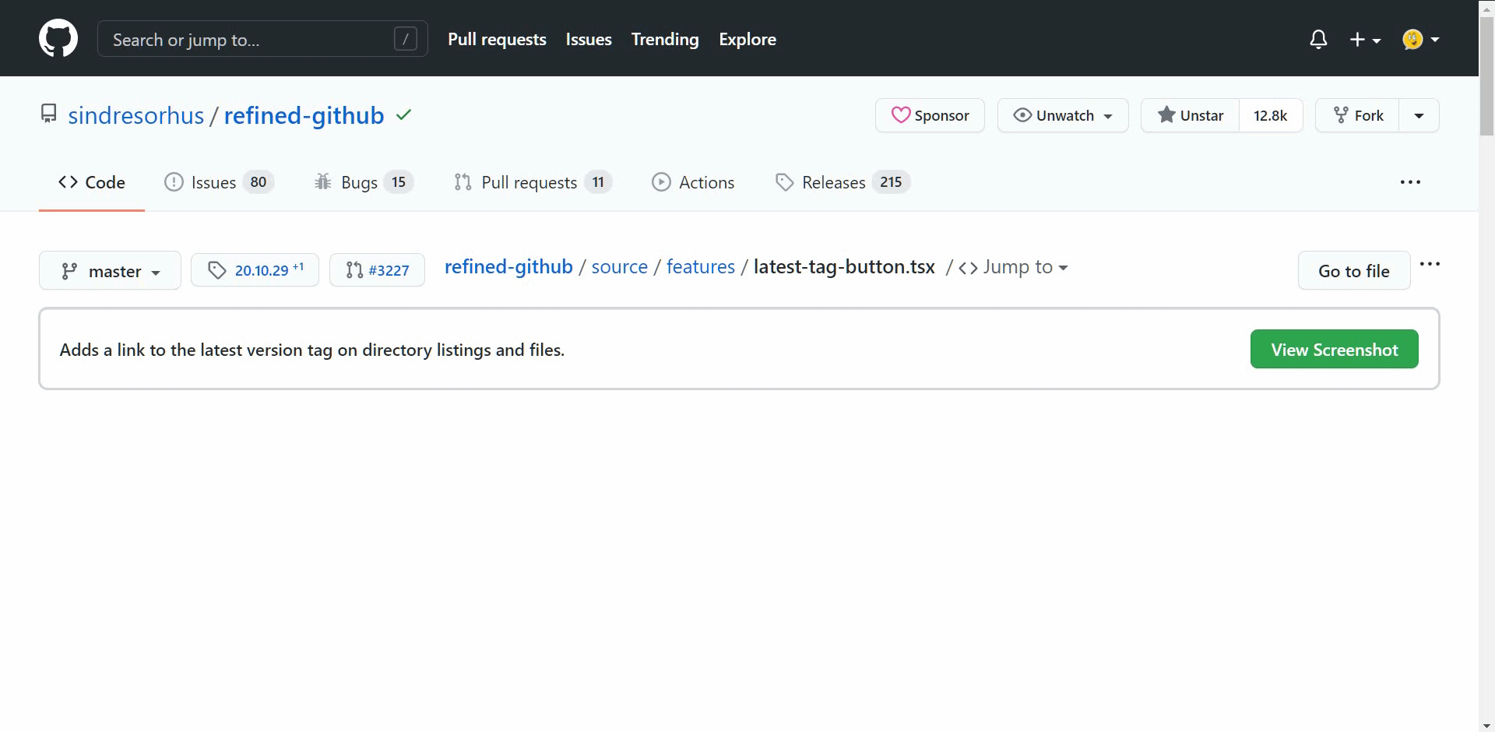View the 12.8k stargazers count
The image size is (1495, 732).
pyautogui.click(x=1271, y=115)
